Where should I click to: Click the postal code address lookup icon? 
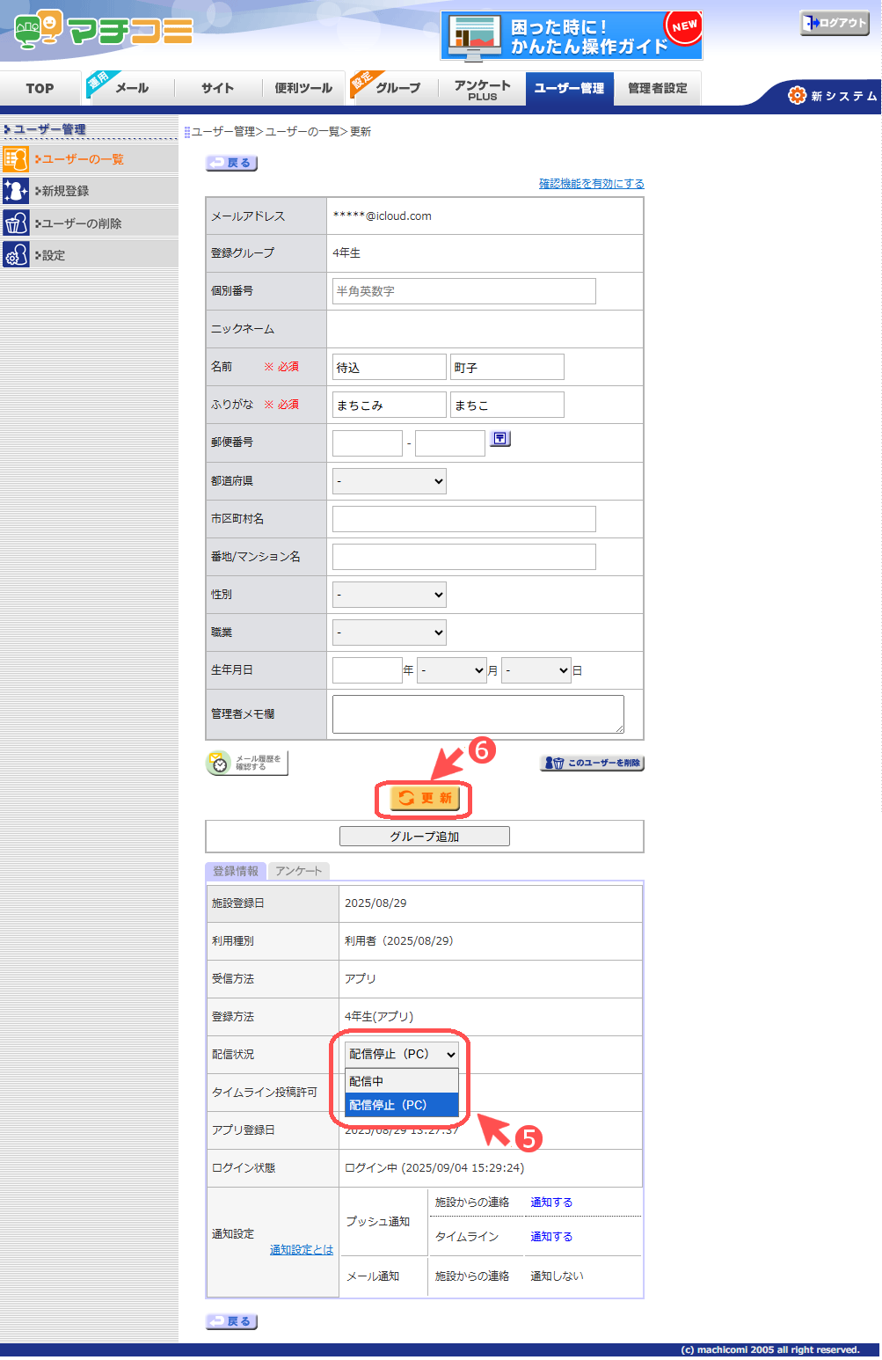pos(500,439)
